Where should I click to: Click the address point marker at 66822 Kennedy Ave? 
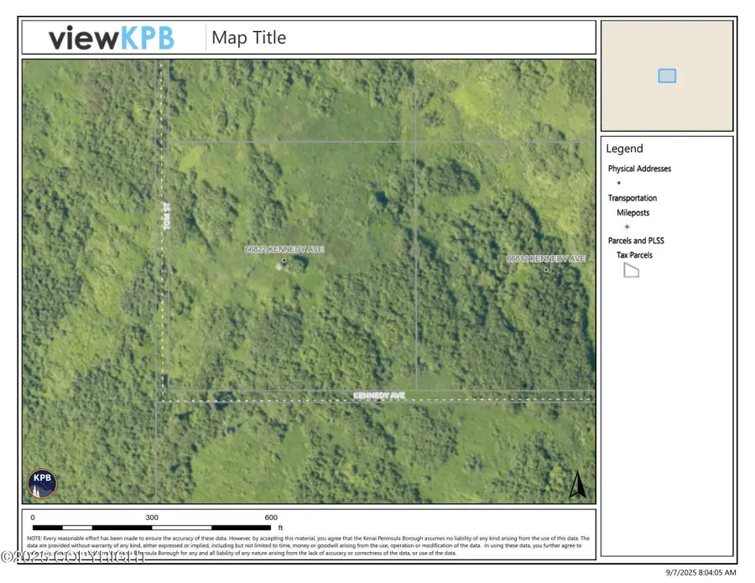pyautogui.click(x=285, y=259)
